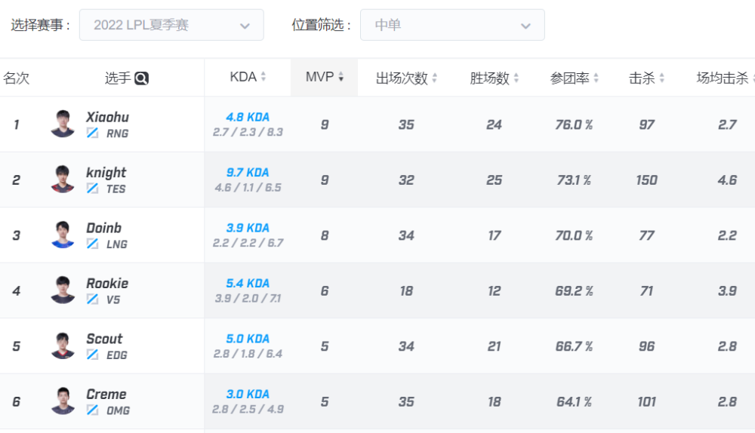Select Scout's player name

point(104,339)
